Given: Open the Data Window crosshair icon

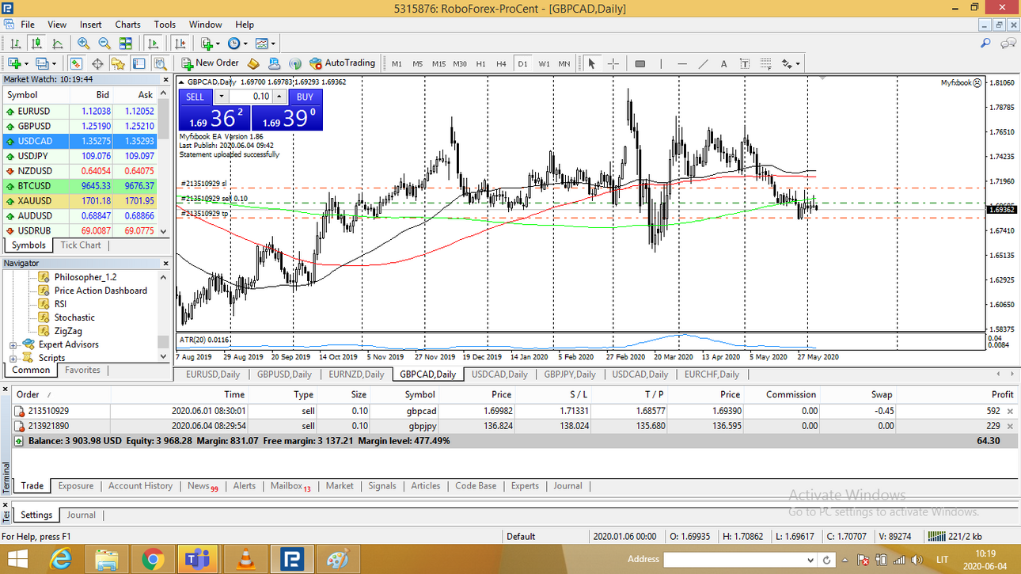Looking at the screenshot, I should point(98,63).
